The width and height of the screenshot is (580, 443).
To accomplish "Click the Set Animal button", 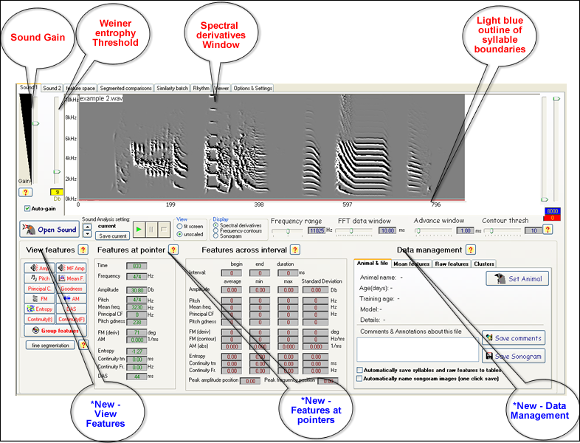I will click(x=516, y=278).
